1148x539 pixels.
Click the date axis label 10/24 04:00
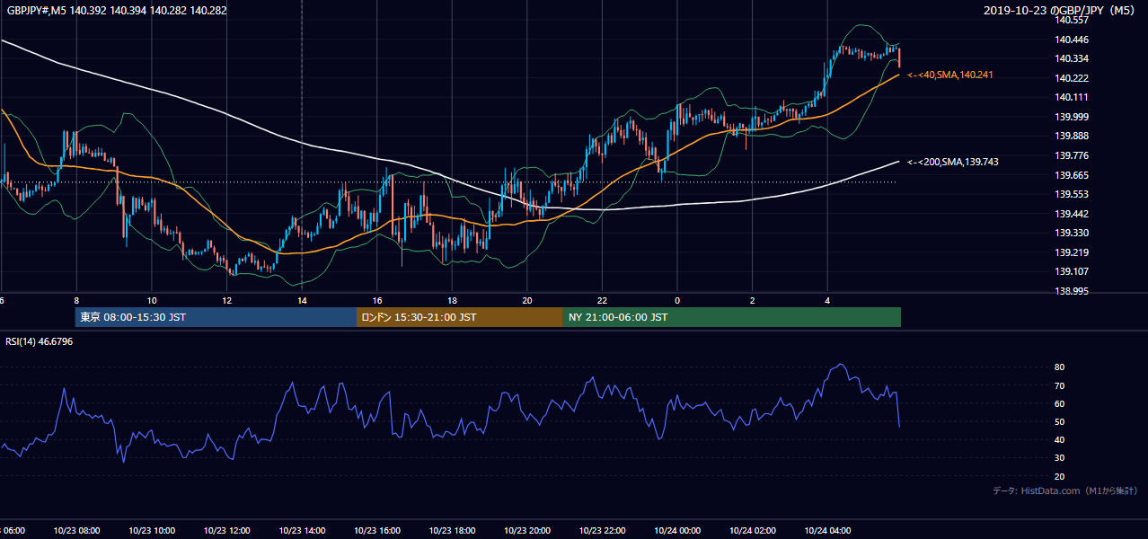828,530
